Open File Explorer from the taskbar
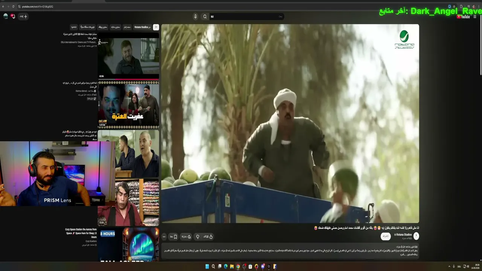Image resolution: width=482 pixels, height=271 pixels. (x=232, y=266)
